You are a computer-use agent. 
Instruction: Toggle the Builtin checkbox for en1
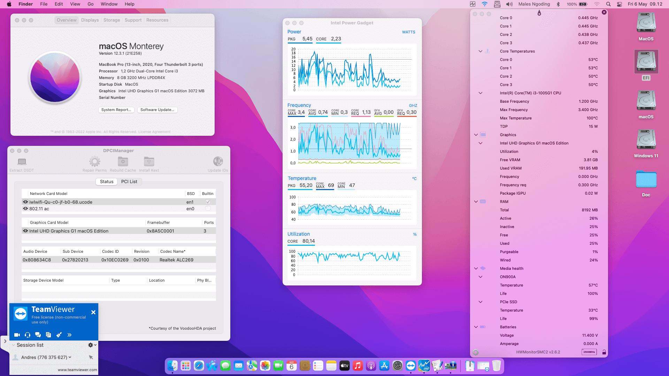(208, 202)
